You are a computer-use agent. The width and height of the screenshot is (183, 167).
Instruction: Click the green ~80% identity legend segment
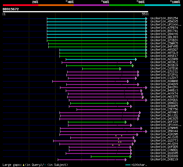[x=127, y=5]
